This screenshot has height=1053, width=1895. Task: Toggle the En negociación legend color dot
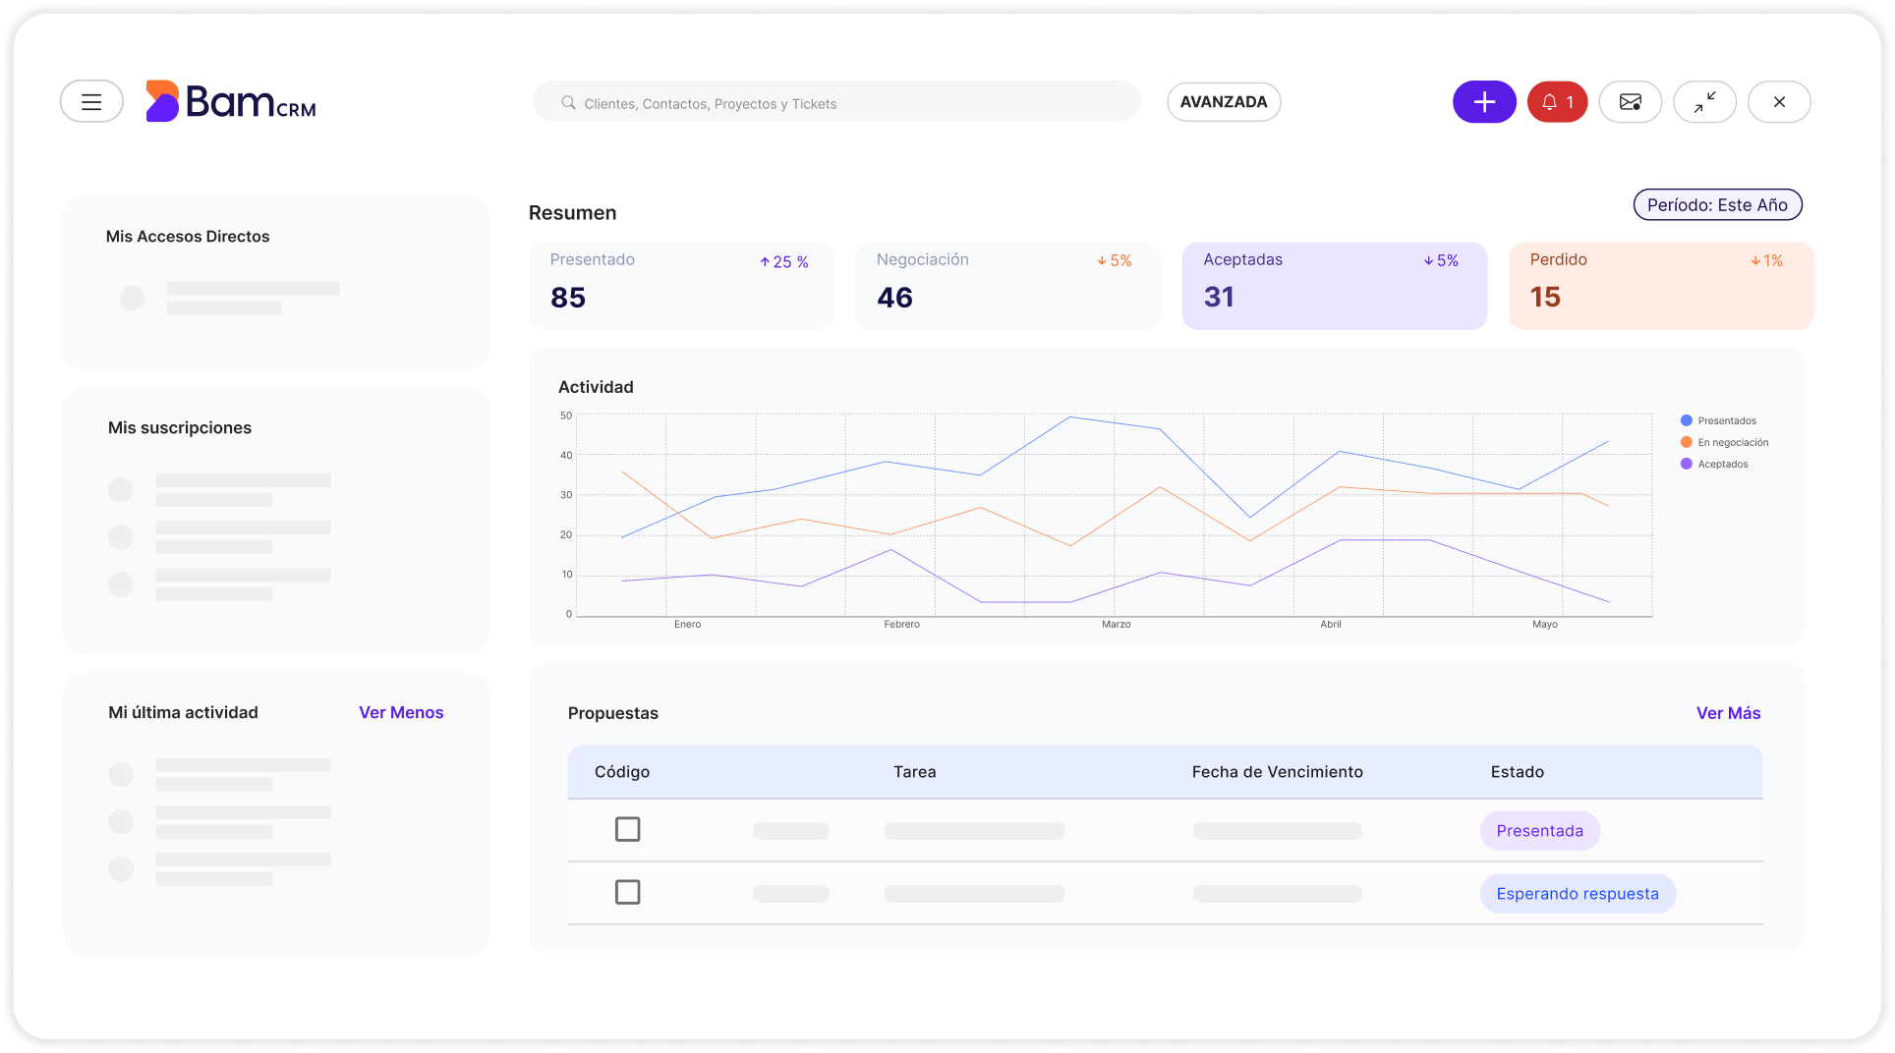click(1687, 442)
